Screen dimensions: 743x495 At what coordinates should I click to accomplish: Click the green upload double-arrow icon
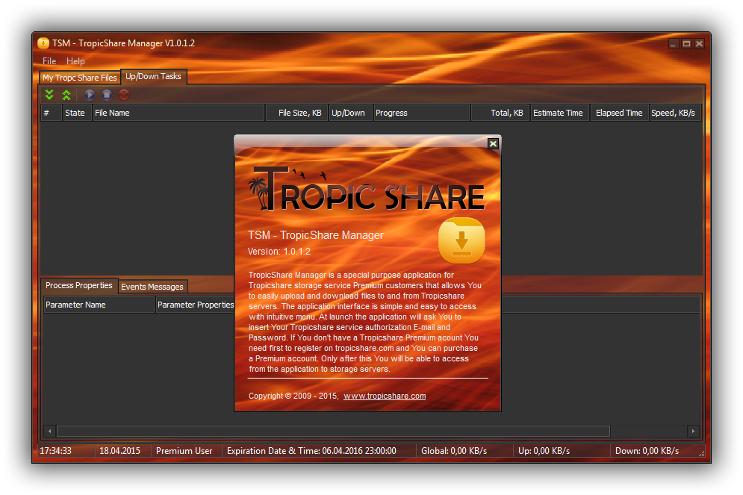(x=66, y=95)
